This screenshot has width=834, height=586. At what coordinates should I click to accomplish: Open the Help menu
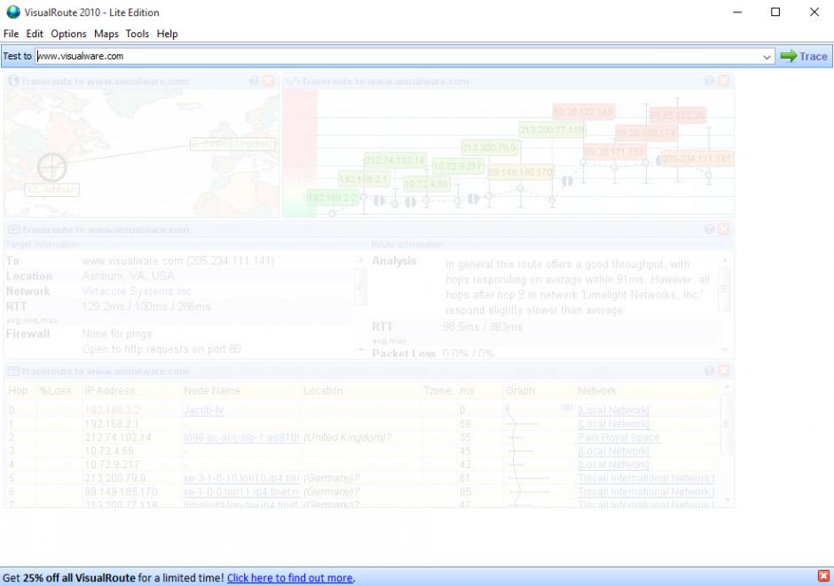click(x=167, y=34)
